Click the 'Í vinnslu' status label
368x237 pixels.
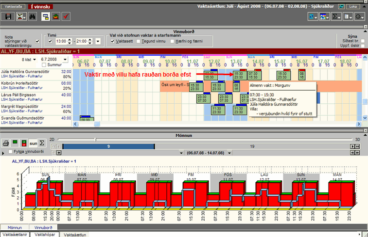[40, 7]
